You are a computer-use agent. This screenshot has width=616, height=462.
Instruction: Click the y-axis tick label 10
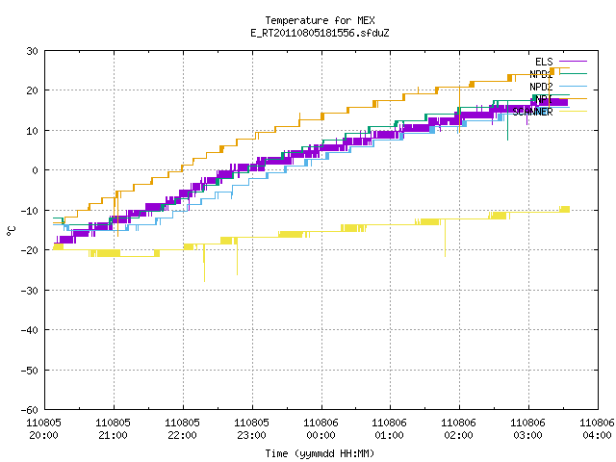(x=32, y=131)
